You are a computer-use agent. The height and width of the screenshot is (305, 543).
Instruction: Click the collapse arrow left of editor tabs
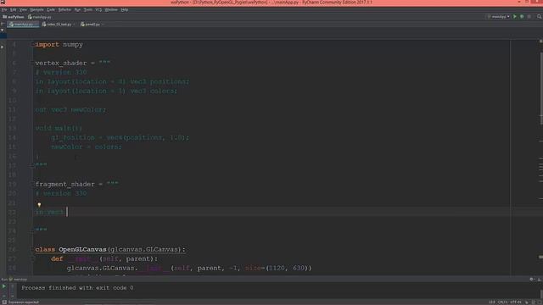pyautogui.click(x=3, y=25)
